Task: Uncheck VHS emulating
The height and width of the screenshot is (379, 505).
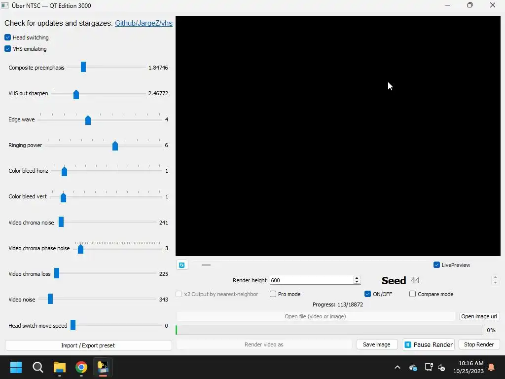Action: click(x=8, y=49)
